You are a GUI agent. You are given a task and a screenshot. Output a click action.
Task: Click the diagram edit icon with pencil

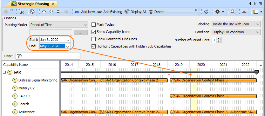point(32,12)
